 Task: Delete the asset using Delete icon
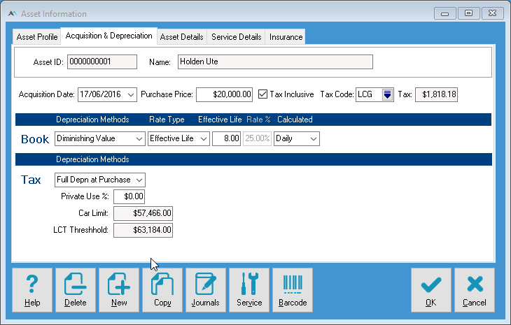pos(76,289)
